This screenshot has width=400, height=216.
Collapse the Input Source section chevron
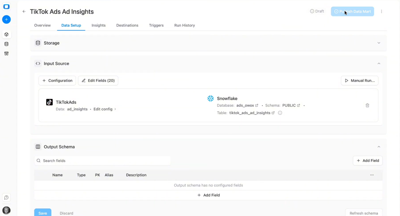pyautogui.click(x=379, y=64)
